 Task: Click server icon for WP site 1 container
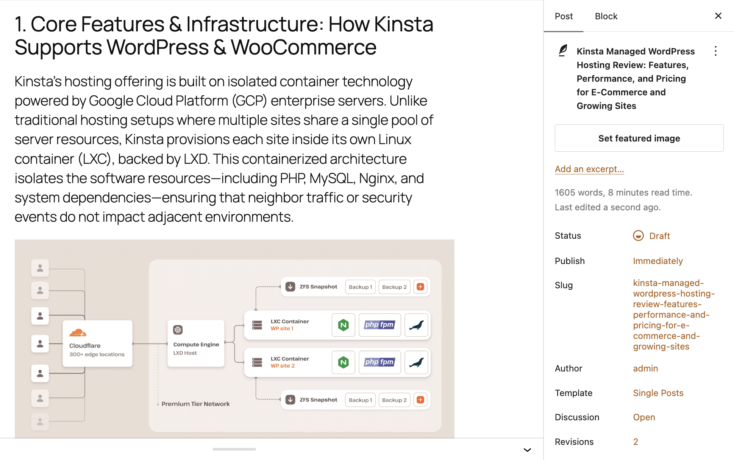click(257, 325)
